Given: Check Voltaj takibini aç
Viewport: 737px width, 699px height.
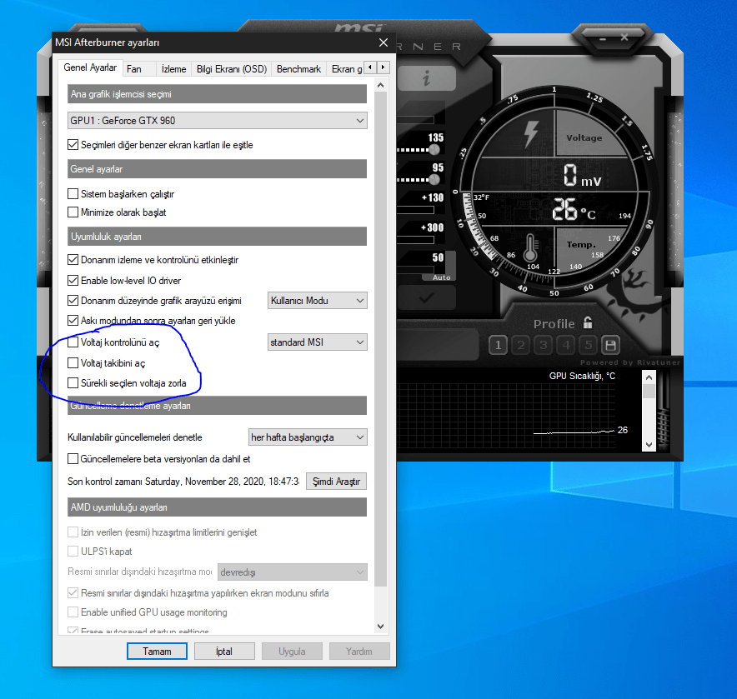Looking at the screenshot, I should [x=73, y=362].
